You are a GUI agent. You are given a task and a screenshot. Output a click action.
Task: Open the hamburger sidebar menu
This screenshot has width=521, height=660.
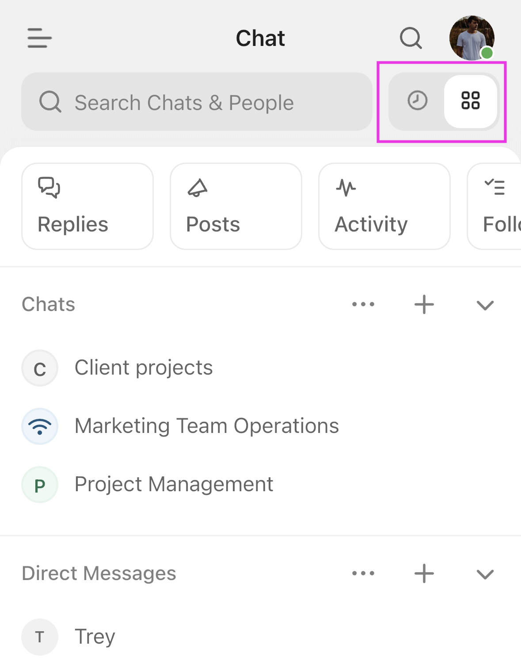click(39, 38)
